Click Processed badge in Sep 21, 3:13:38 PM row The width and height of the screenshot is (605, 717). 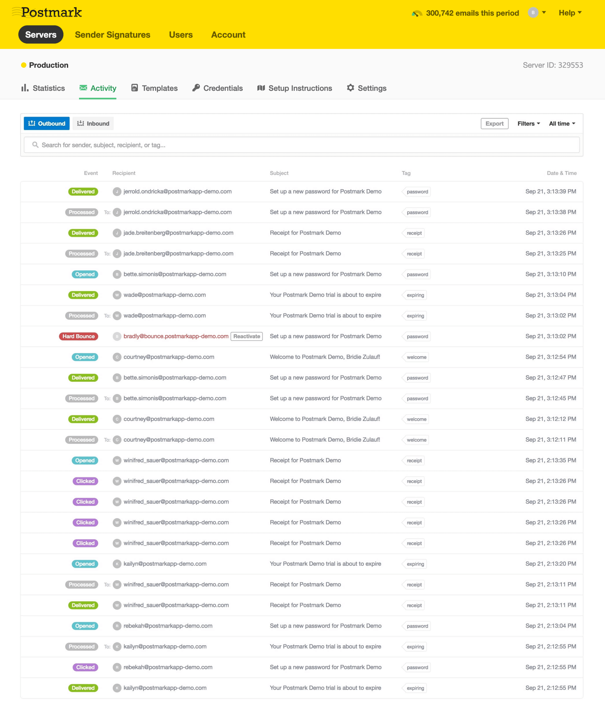[82, 213]
